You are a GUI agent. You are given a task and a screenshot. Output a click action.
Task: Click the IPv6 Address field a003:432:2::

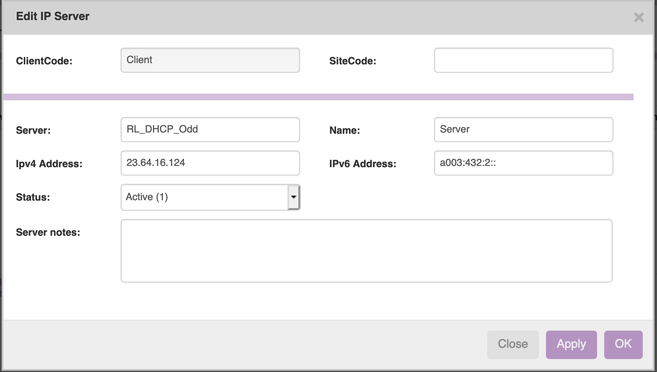pyautogui.click(x=523, y=163)
